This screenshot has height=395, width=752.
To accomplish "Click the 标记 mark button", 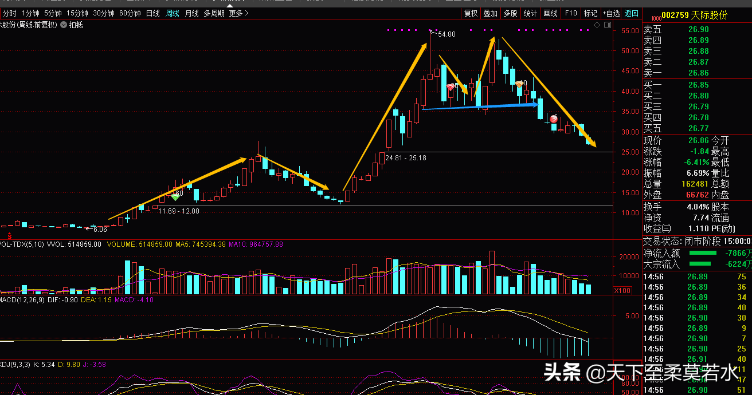I will 590,13.
